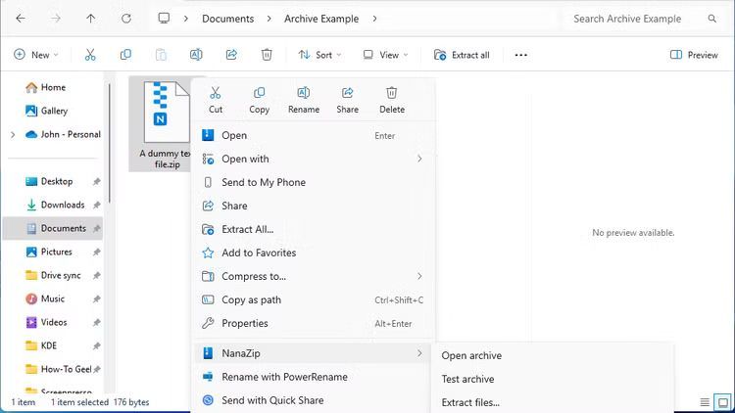Screen dimensions: 735x413
Task: Go up one folder with Up arrow
Action: point(91,19)
